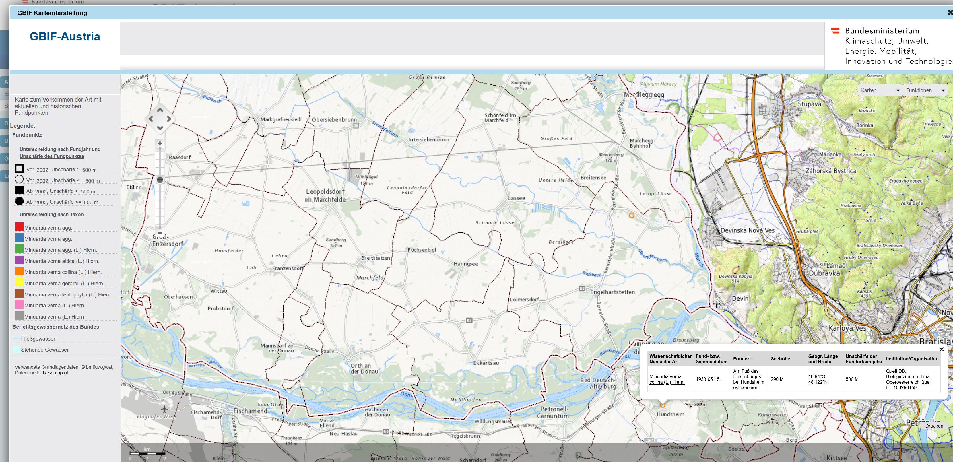The height and width of the screenshot is (462, 953).
Task: Click the zoom slider handle
Action: 160,180
